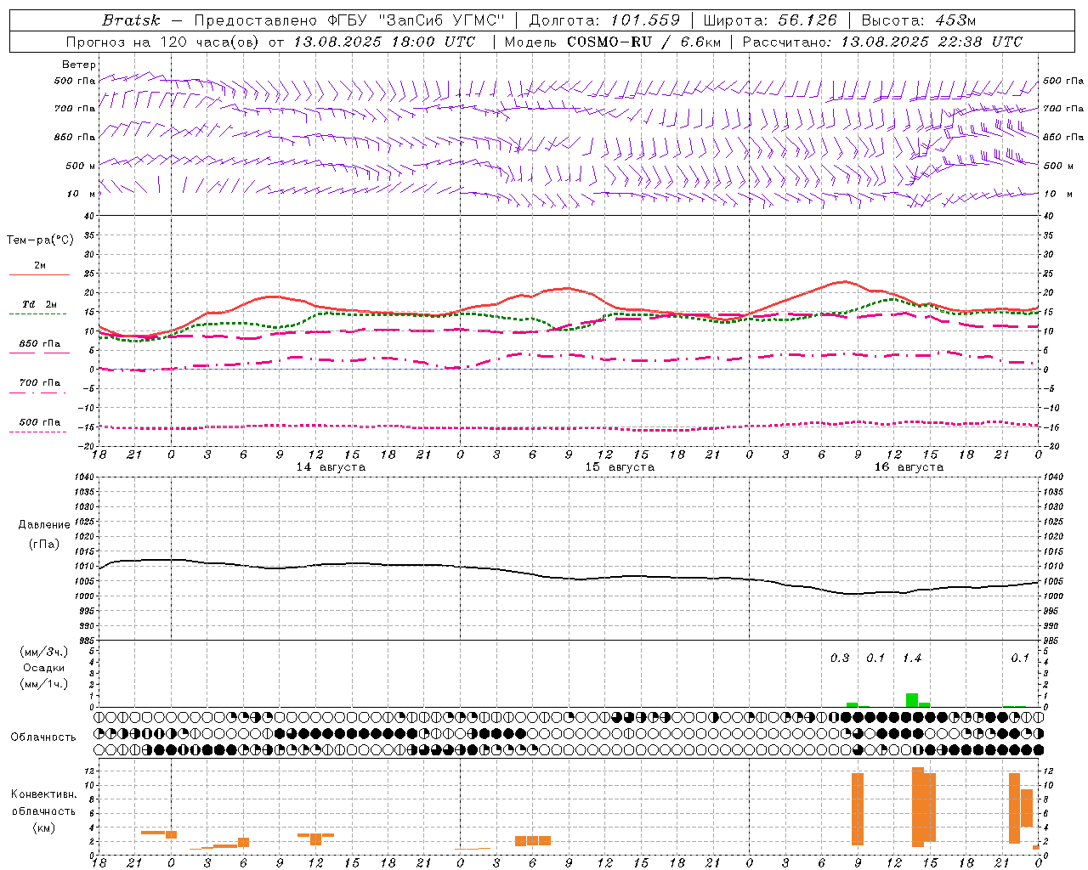
Task: Click the (мм/1ч.) unit label
Action: pyautogui.click(x=44, y=684)
